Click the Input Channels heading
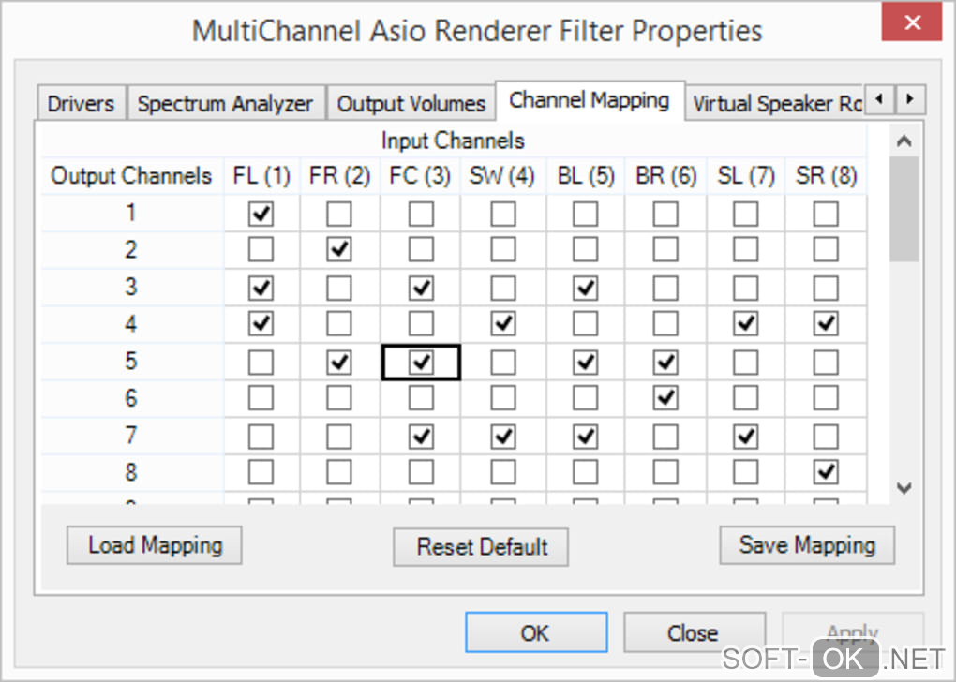This screenshot has width=956, height=682. 453,141
